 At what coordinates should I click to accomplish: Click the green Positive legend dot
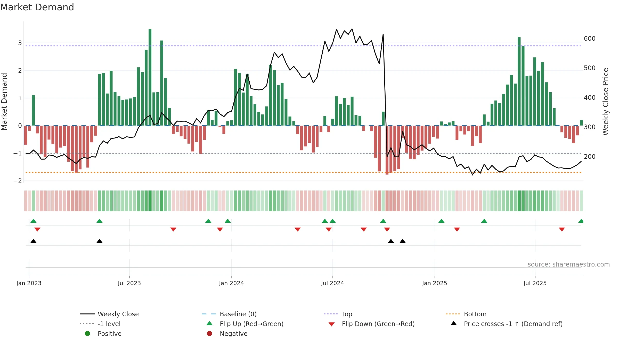point(87,334)
